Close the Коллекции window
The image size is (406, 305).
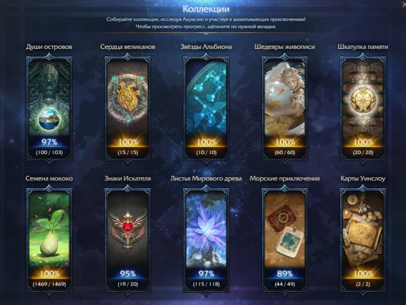pyautogui.click(x=403, y=4)
